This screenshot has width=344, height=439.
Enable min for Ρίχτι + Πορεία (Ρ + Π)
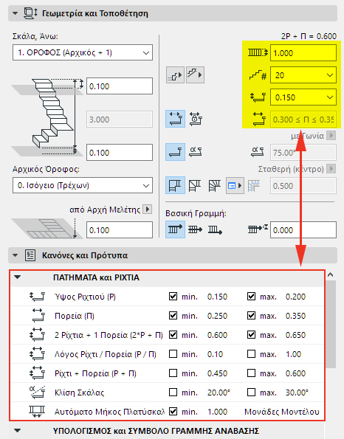[173, 373]
